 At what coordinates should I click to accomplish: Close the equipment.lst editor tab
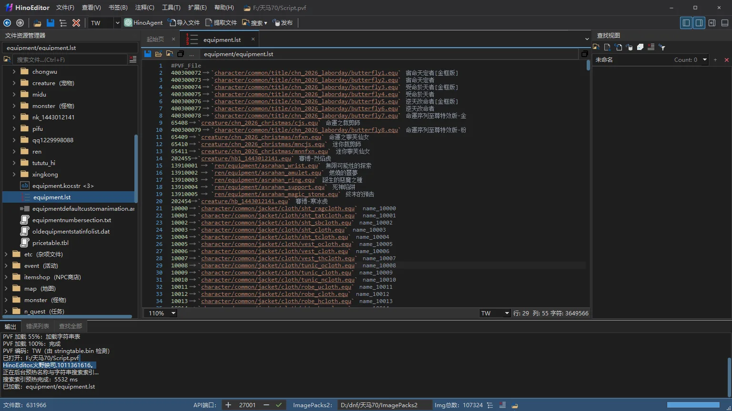point(253,39)
